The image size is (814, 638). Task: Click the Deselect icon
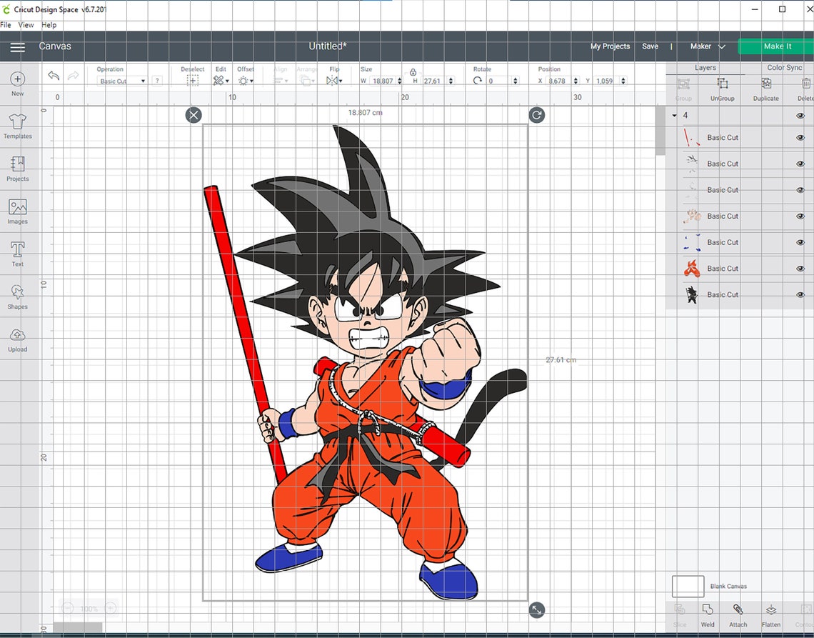(193, 81)
